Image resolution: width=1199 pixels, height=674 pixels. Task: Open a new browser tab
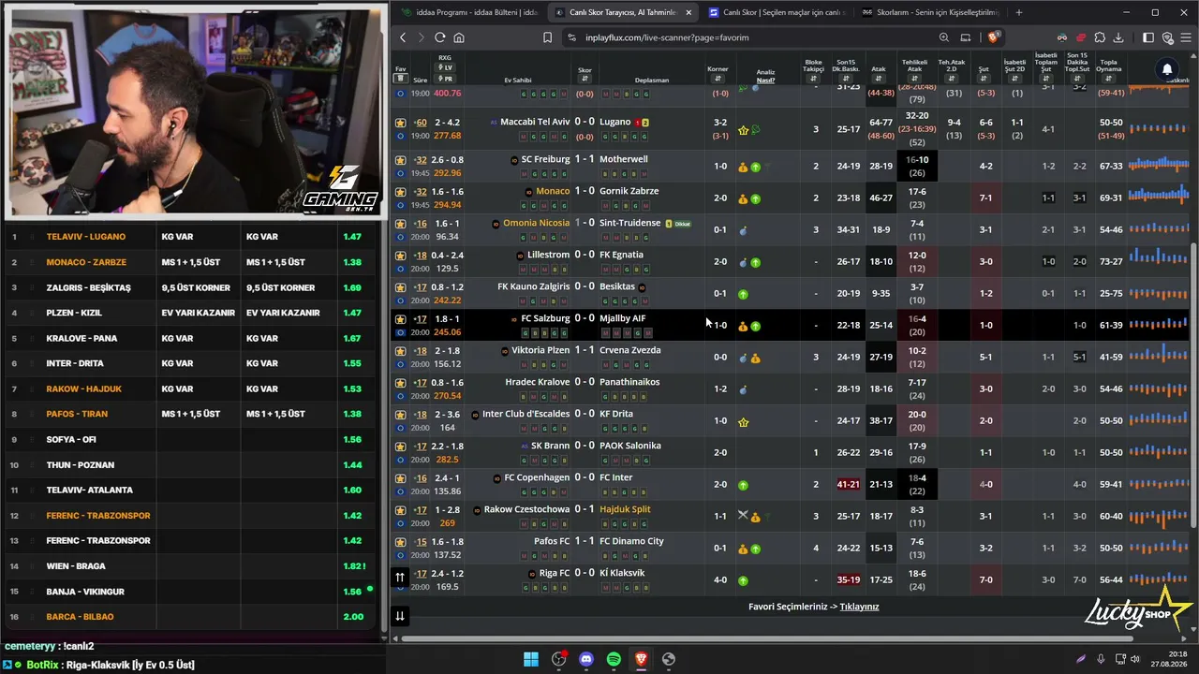(1019, 12)
